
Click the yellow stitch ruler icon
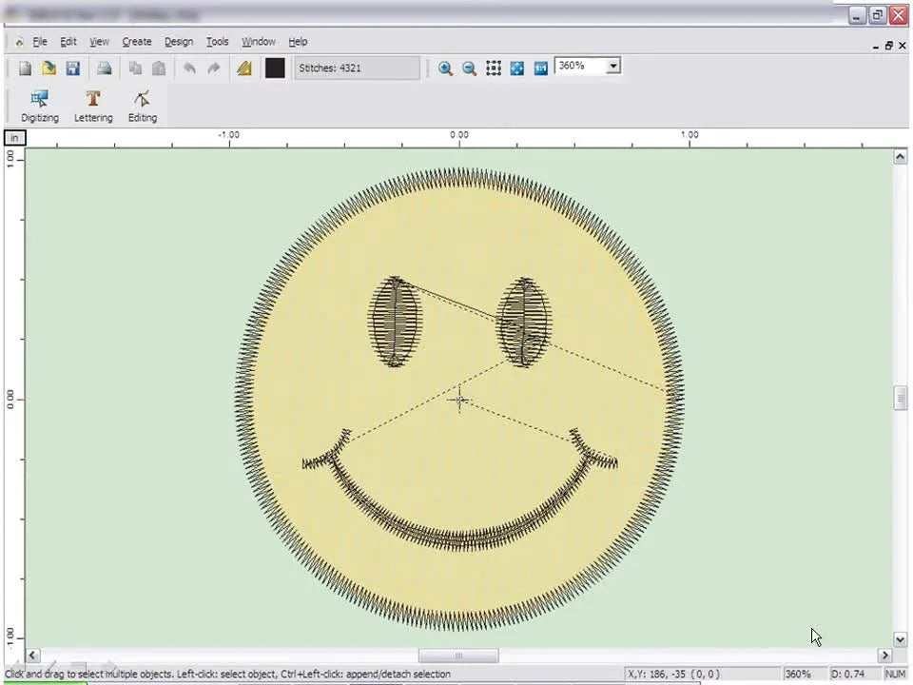click(x=244, y=68)
